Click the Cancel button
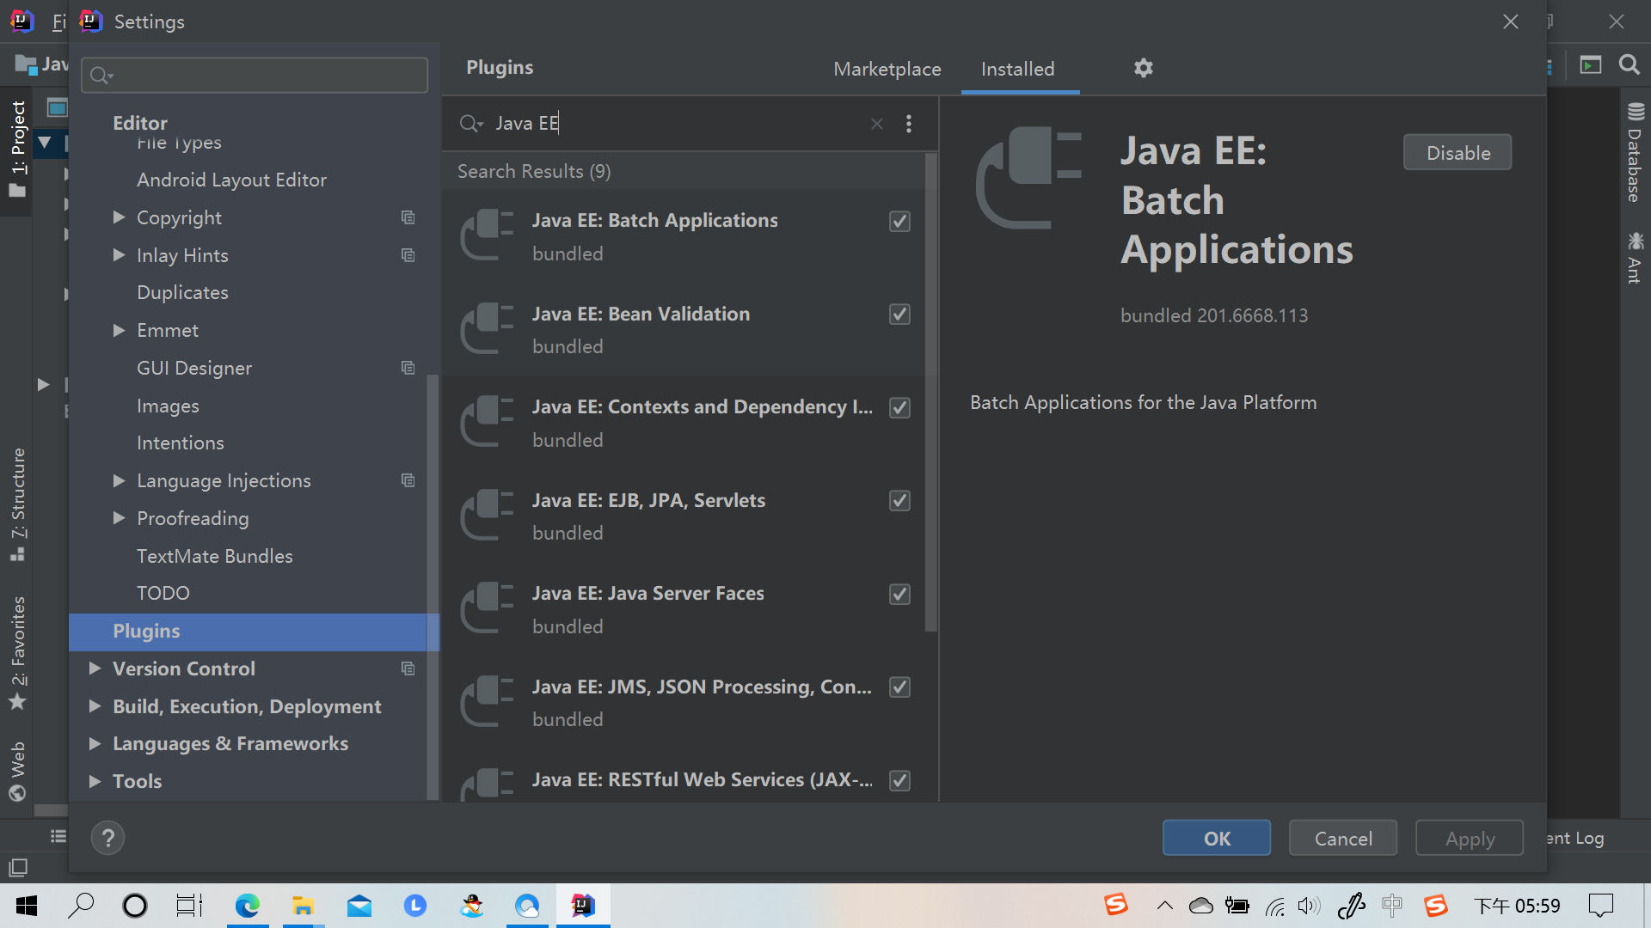The image size is (1651, 928). tap(1342, 839)
